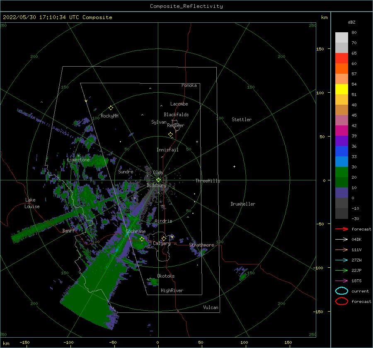Click the white plus marker south of Stettler
The image size is (373, 348).
(x=234, y=166)
